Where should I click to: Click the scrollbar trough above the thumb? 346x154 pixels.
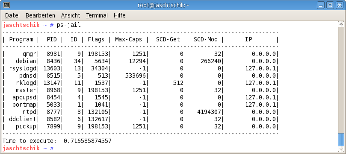tap(341, 80)
